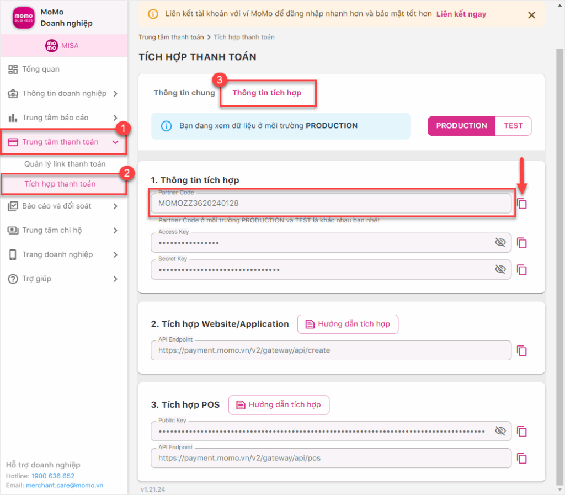Viewport: 565px width, 495px height.
Task: Open Quản lý link thanh toán
Action: tap(65, 164)
